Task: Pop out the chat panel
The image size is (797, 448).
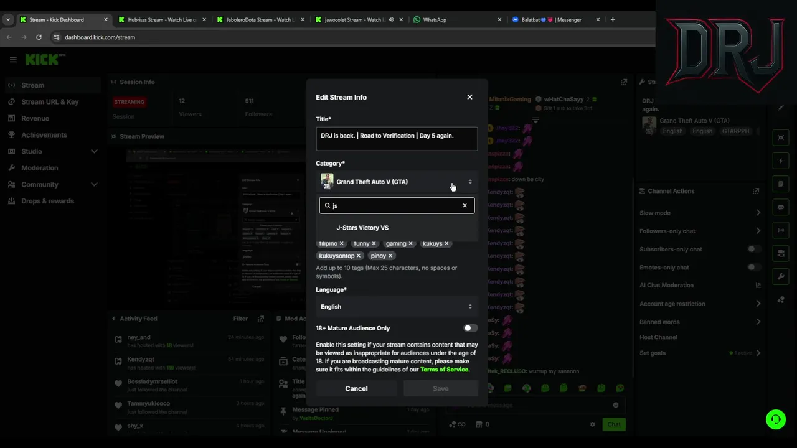Action: [624, 82]
